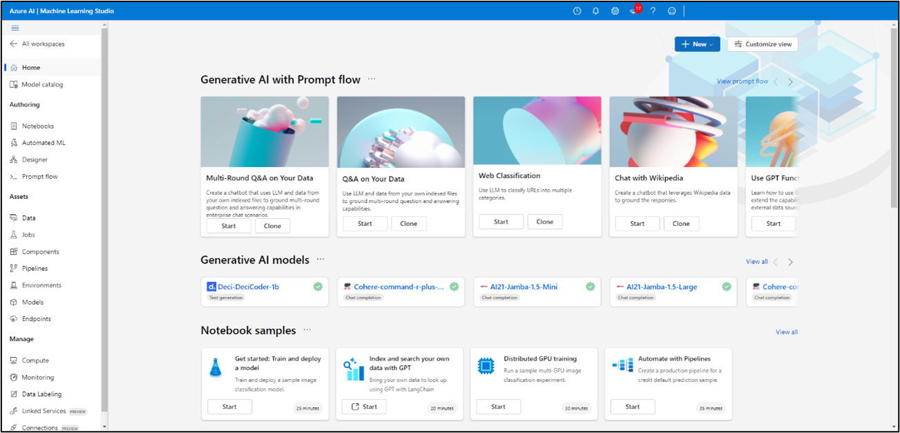Open the AI21-Jamba-1.5-Mini model
Viewport: 900px width, 433px height.
(x=536, y=291)
